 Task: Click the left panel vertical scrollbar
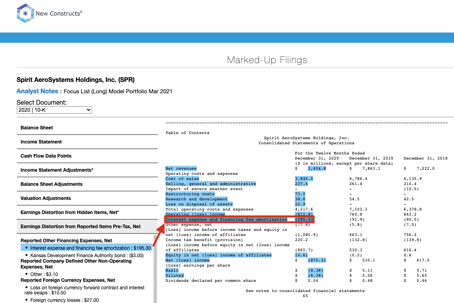[155, 269]
